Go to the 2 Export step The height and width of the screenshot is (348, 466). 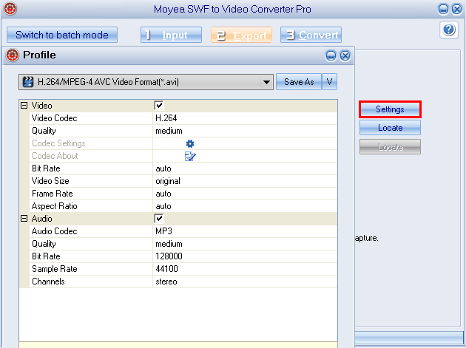click(x=241, y=35)
